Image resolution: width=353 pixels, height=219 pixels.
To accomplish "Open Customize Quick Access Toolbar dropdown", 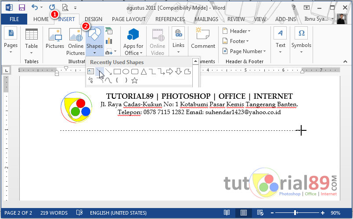I will [x=75, y=8].
